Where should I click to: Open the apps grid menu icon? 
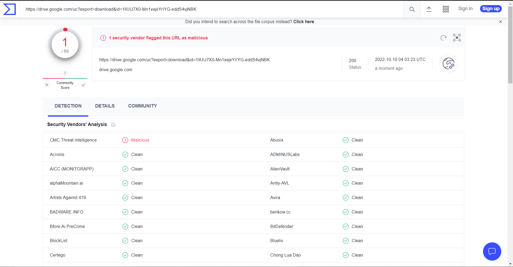pyautogui.click(x=446, y=9)
